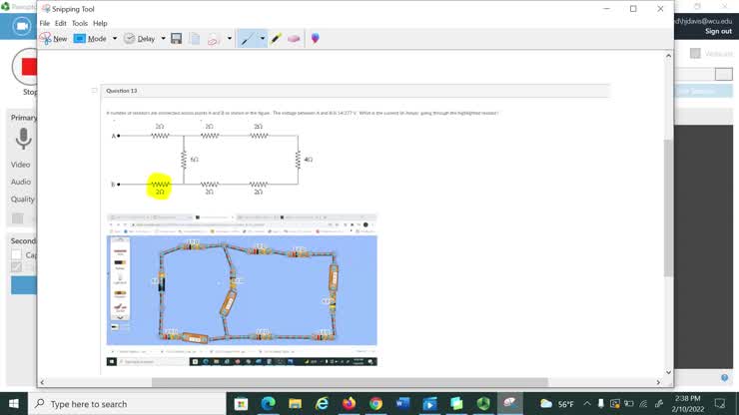Click the Sign out link
The height and width of the screenshot is (415, 739).
click(717, 32)
